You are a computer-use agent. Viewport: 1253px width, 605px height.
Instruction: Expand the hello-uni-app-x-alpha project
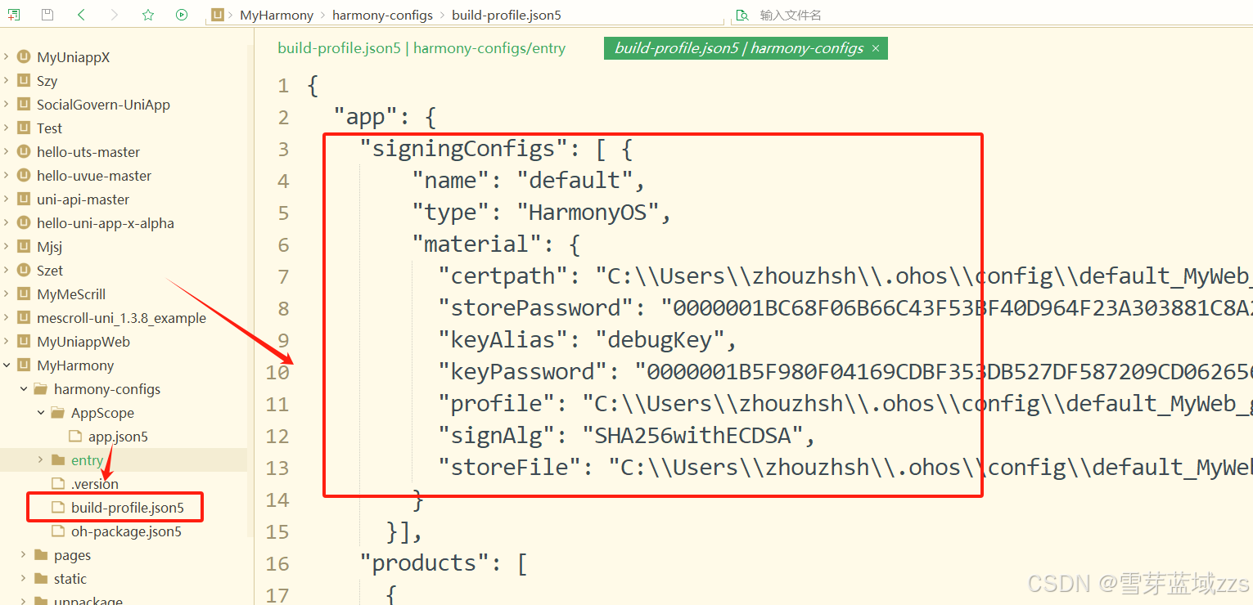pyautogui.click(x=7, y=223)
